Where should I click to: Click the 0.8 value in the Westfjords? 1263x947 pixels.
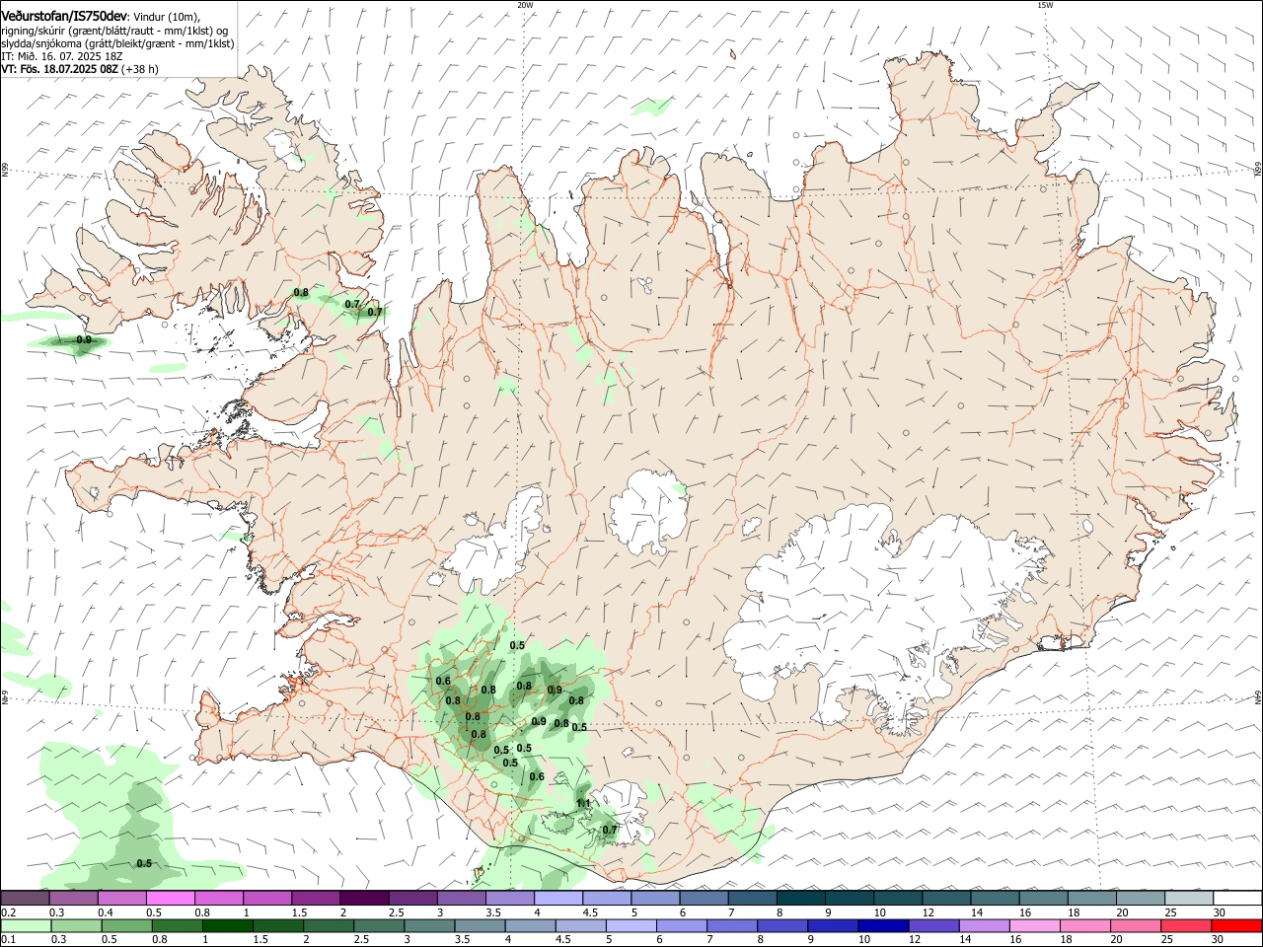pyautogui.click(x=301, y=293)
